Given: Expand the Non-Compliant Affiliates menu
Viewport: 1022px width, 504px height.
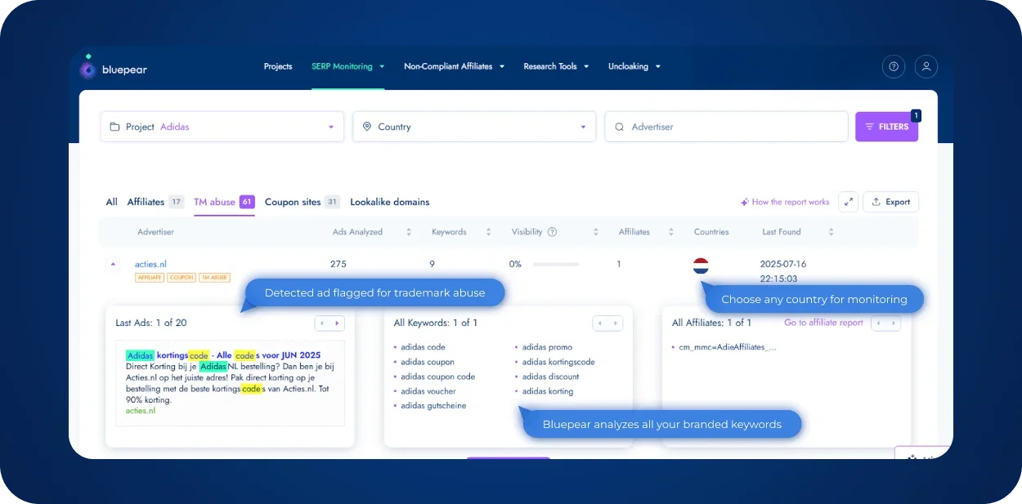Looking at the screenshot, I should click(455, 67).
